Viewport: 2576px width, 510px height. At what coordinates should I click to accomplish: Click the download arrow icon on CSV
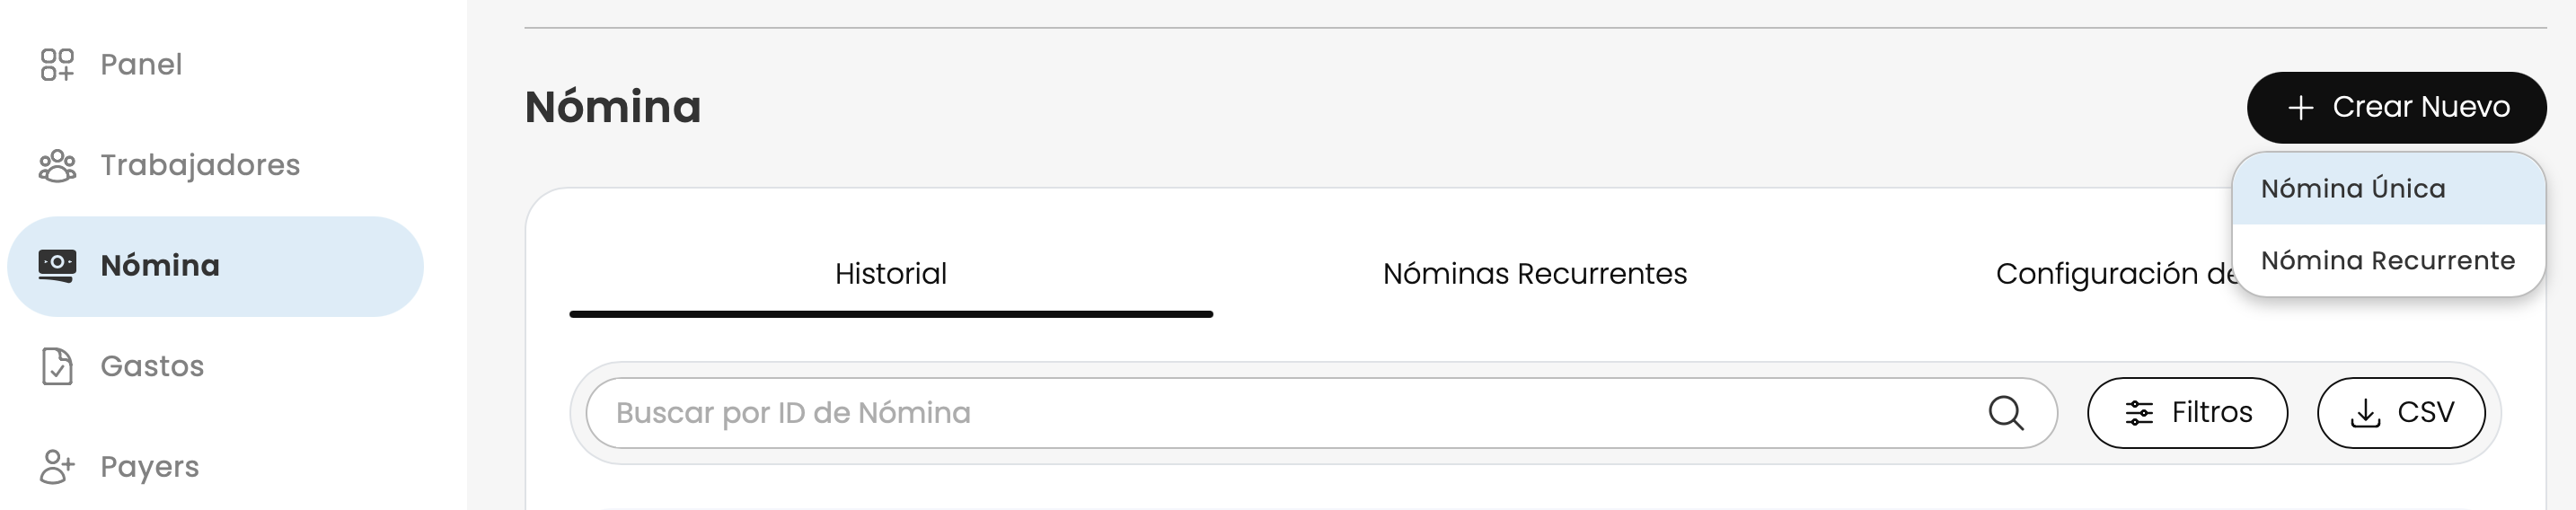[x=2365, y=413]
